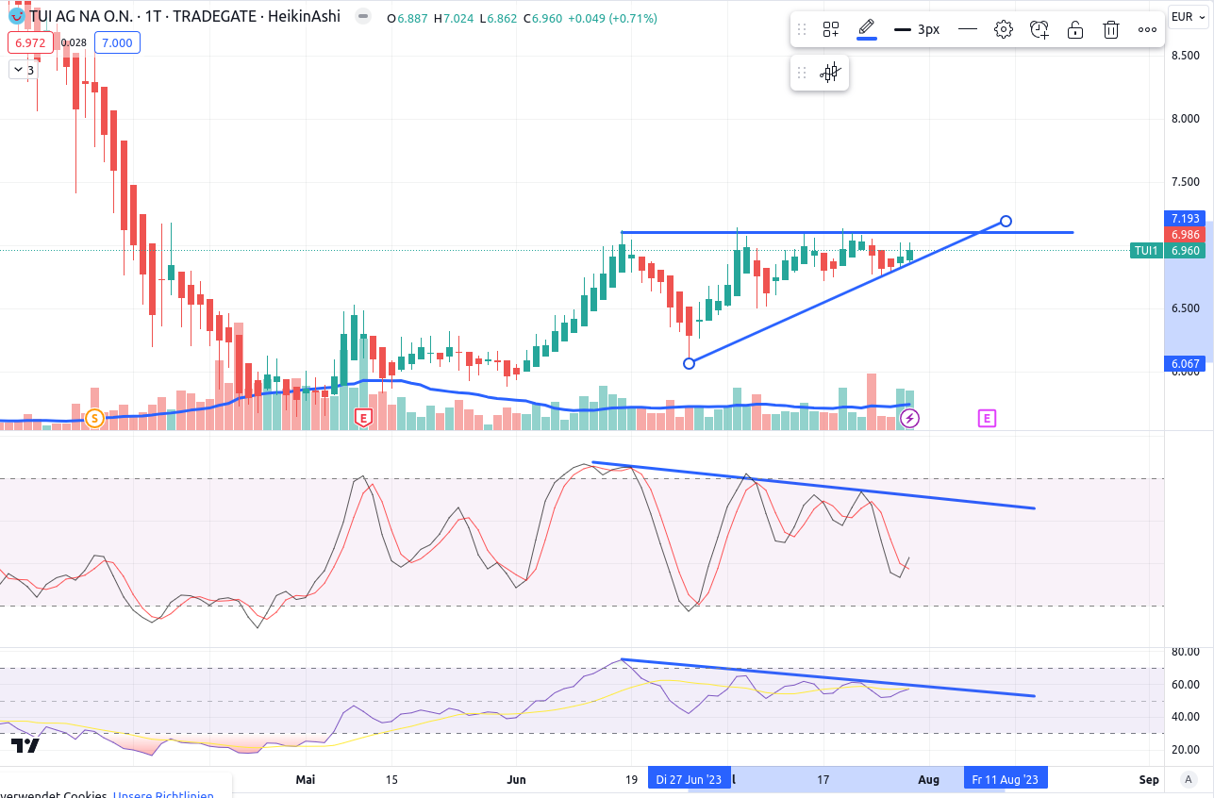Click the 80.00 RSI axis label
The height and width of the screenshot is (798, 1214).
[1185, 652]
